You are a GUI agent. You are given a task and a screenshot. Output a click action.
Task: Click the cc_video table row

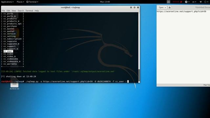[8, 54]
